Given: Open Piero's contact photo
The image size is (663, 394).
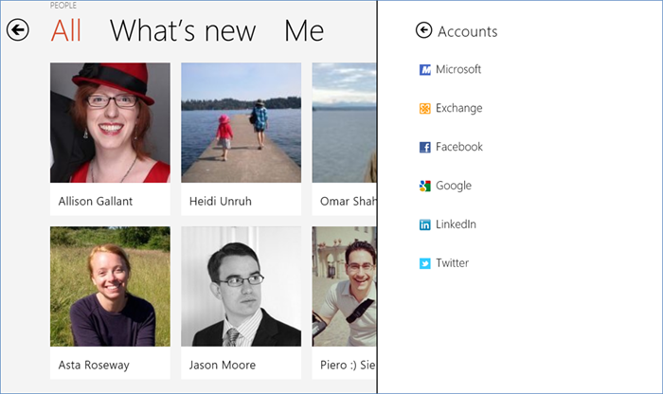Looking at the screenshot, I should [344, 286].
